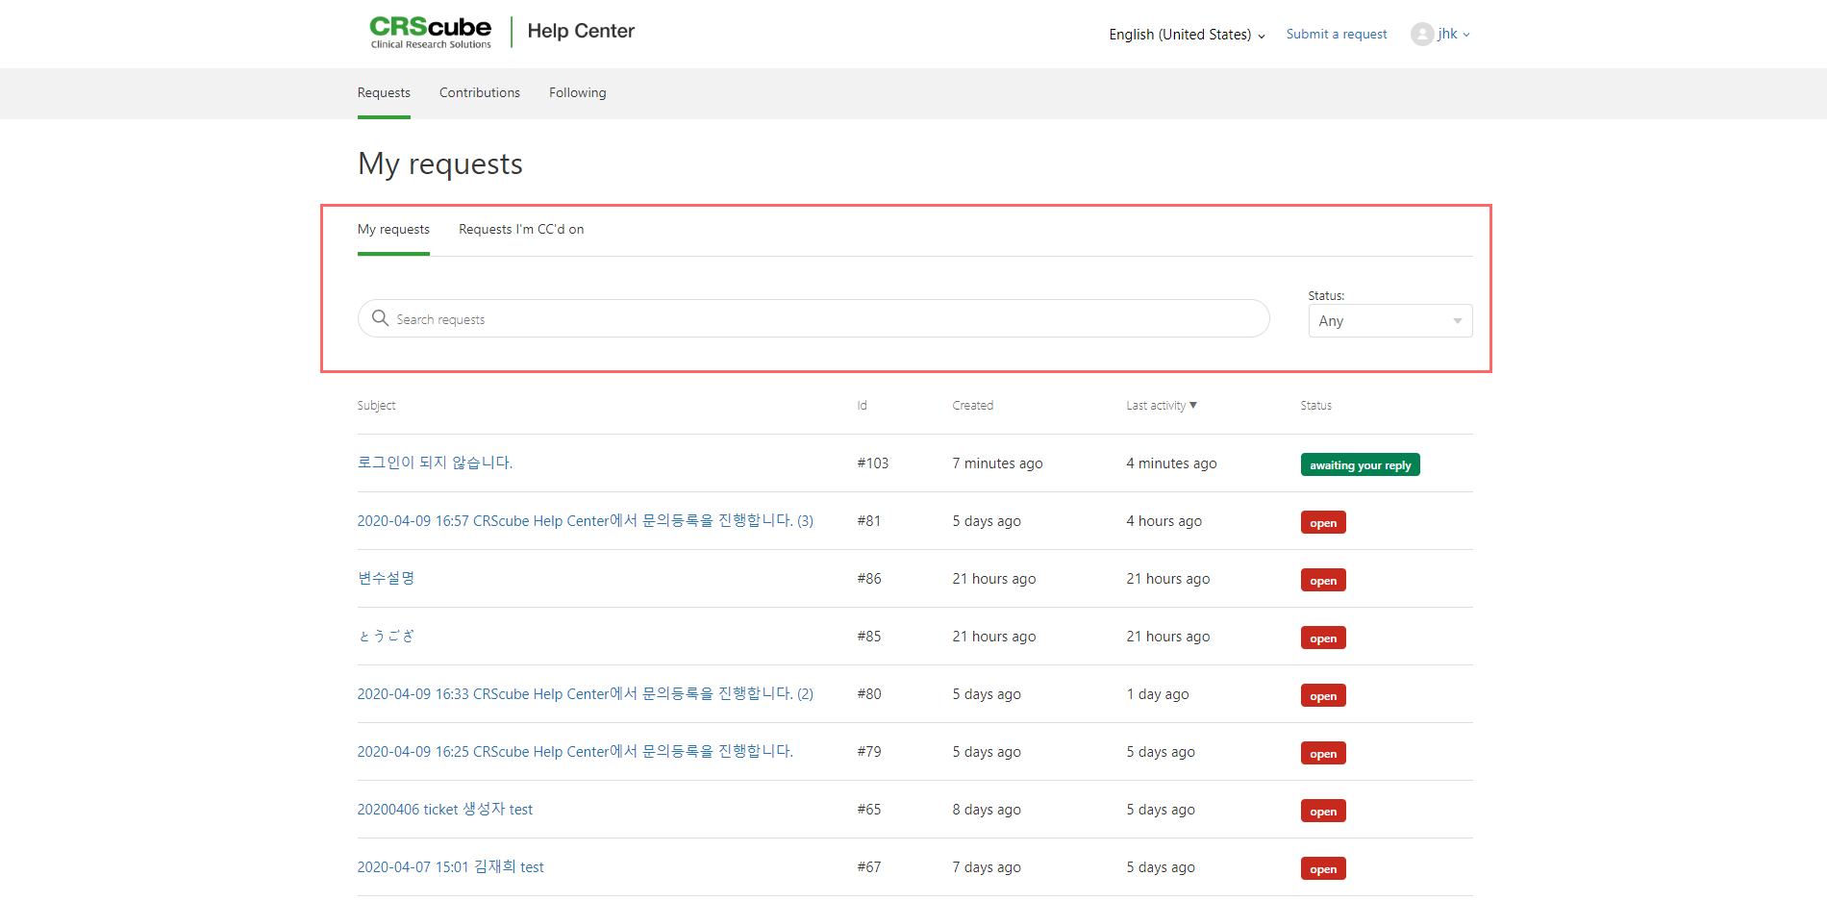Click the open badge for request #81
Screen dimensions: 1827x901
(1322, 523)
